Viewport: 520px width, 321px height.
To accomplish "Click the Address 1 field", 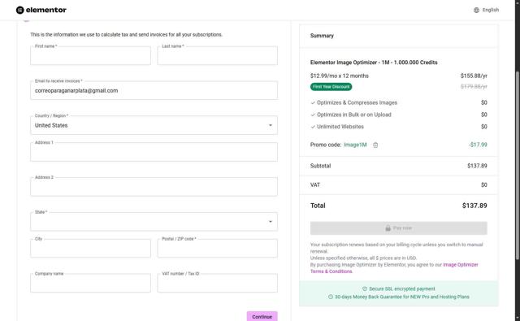I will [154, 152].
